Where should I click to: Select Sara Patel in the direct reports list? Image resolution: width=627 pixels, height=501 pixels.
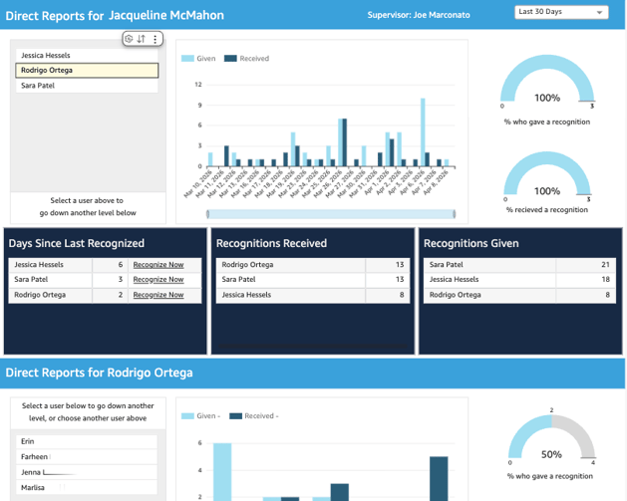click(86, 86)
